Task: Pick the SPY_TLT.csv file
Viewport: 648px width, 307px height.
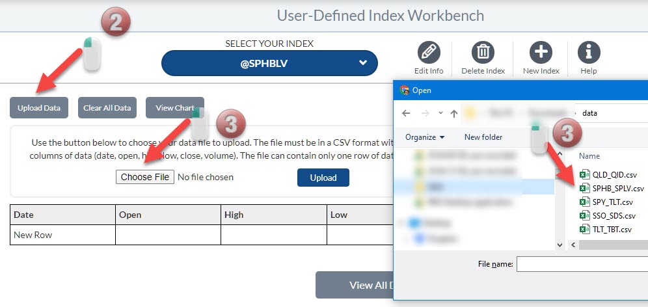Action: click(x=612, y=202)
